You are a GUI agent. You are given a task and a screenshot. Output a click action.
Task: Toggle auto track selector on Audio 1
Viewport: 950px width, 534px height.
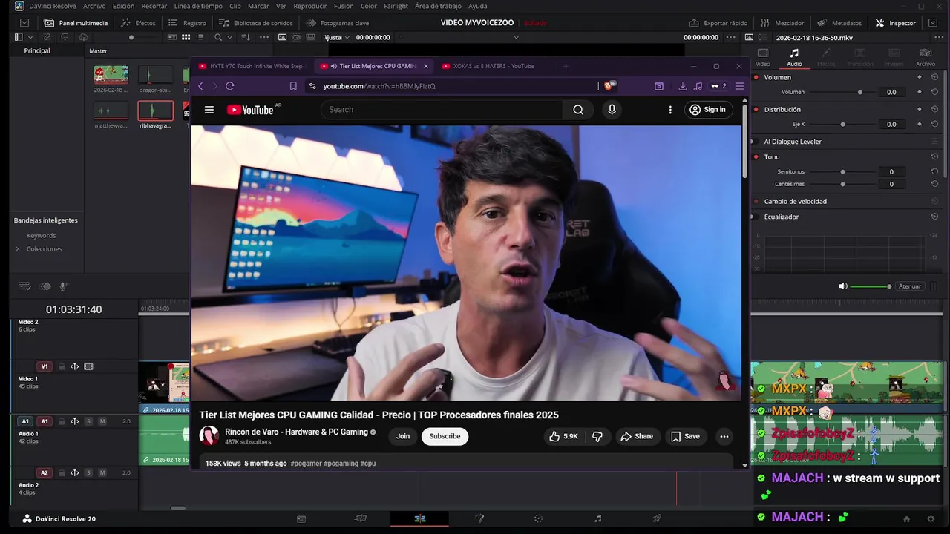pyautogui.click(x=74, y=421)
